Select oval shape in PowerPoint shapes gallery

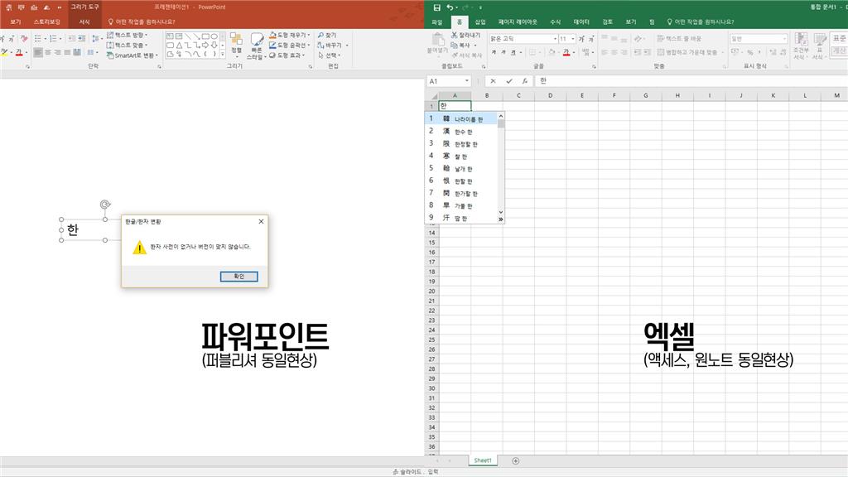[x=214, y=36]
